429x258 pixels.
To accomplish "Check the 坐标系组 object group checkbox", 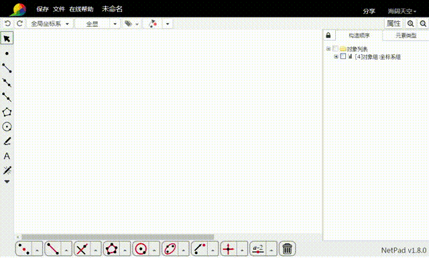I will click(x=343, y=56).
